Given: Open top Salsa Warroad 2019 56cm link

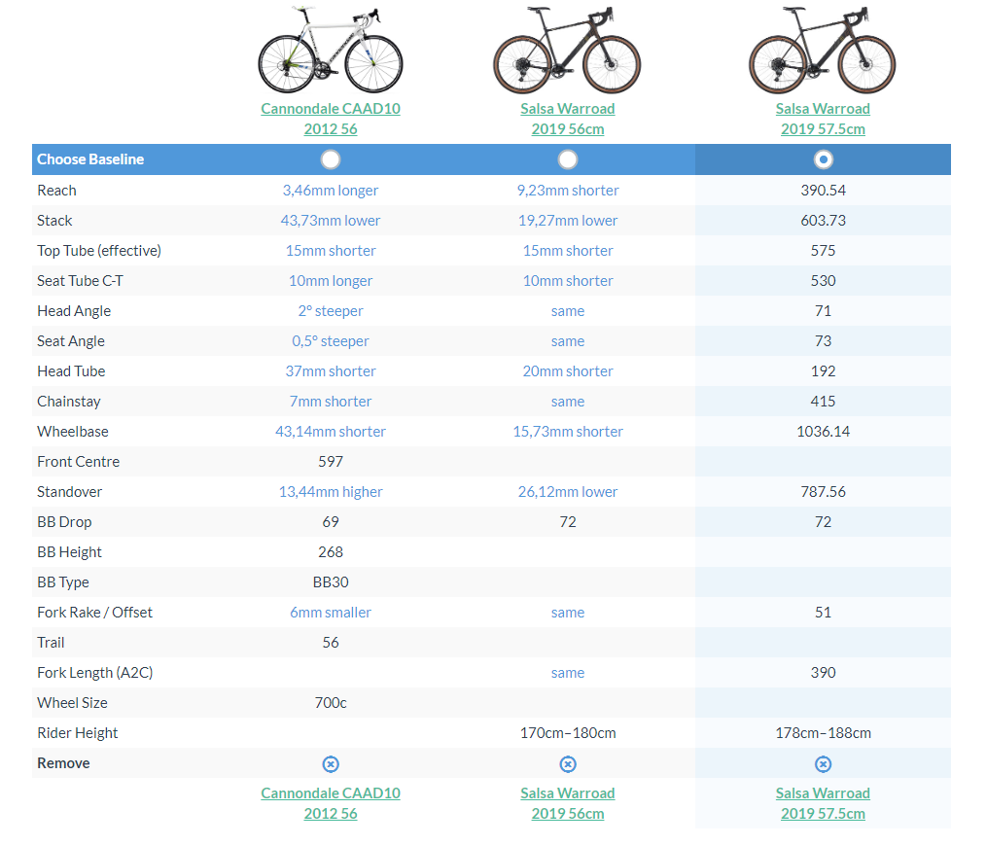Looking at the screenshot, I should tap(568, 119).
